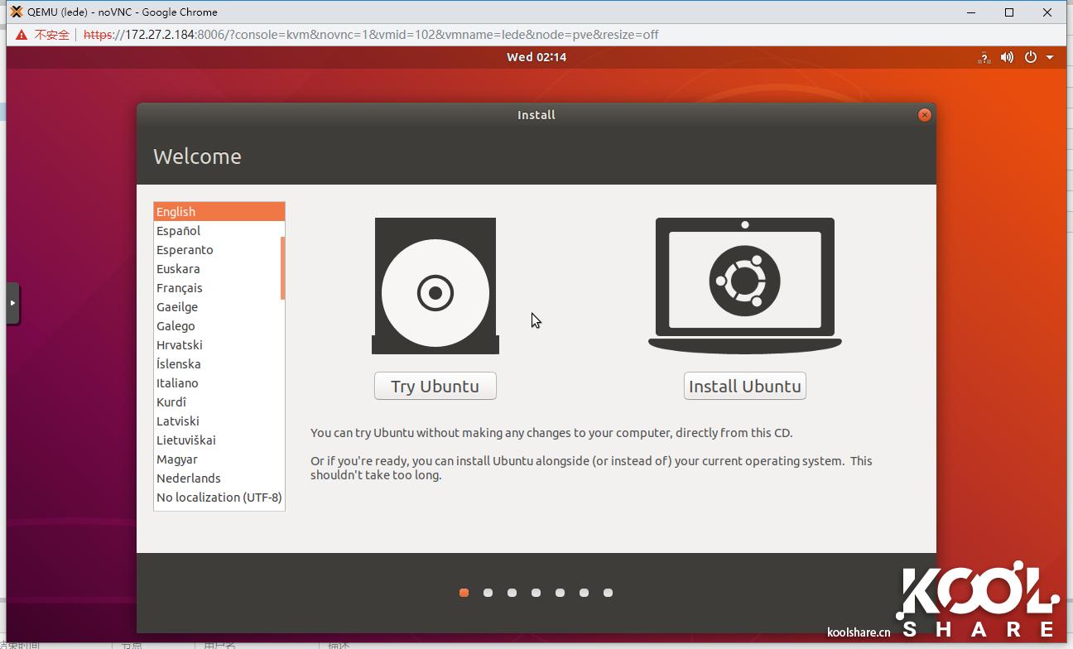Expand the noVNC side control panel handle
This screenshot has width=1073, height=649.
(12, 303)
